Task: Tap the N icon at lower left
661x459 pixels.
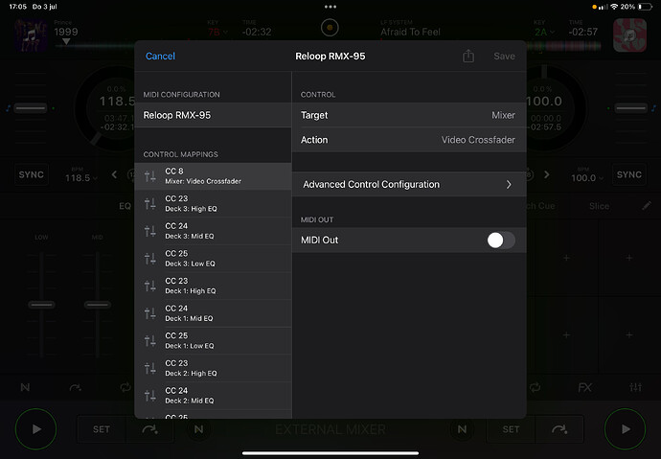Action: pos(25,387)
